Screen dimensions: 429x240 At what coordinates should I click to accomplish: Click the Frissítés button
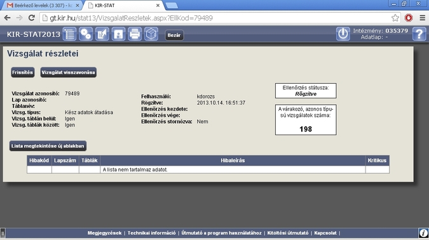(x=22, y=72)
